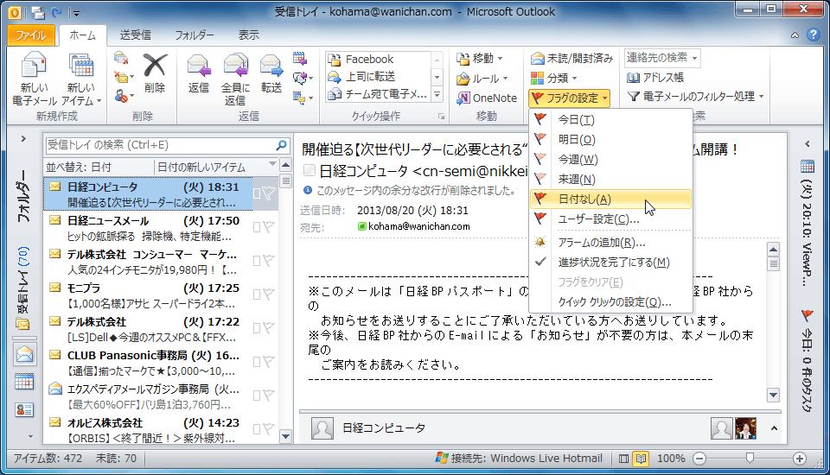The image size is (830, 475).
Task: Move the zoom slider handle
Action: 750,459
